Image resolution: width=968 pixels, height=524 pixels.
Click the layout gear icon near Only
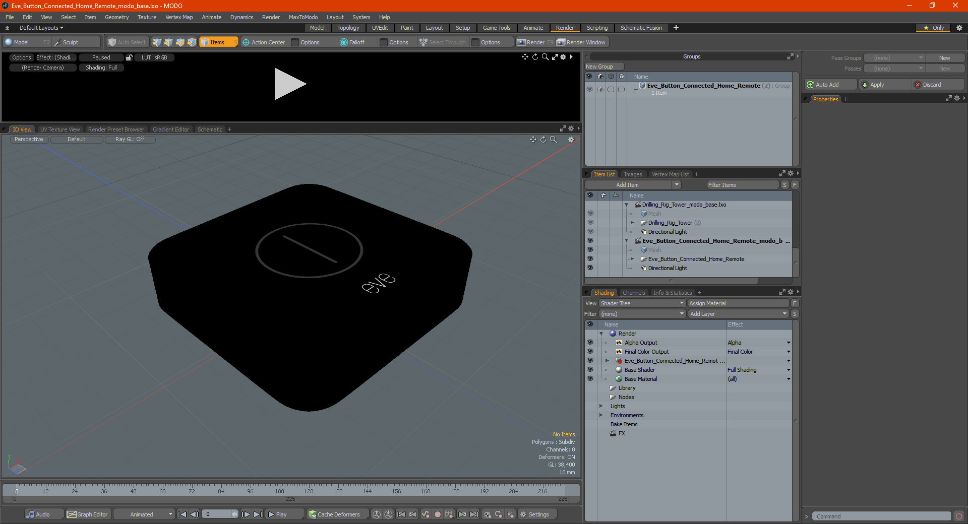coord(959,28)
